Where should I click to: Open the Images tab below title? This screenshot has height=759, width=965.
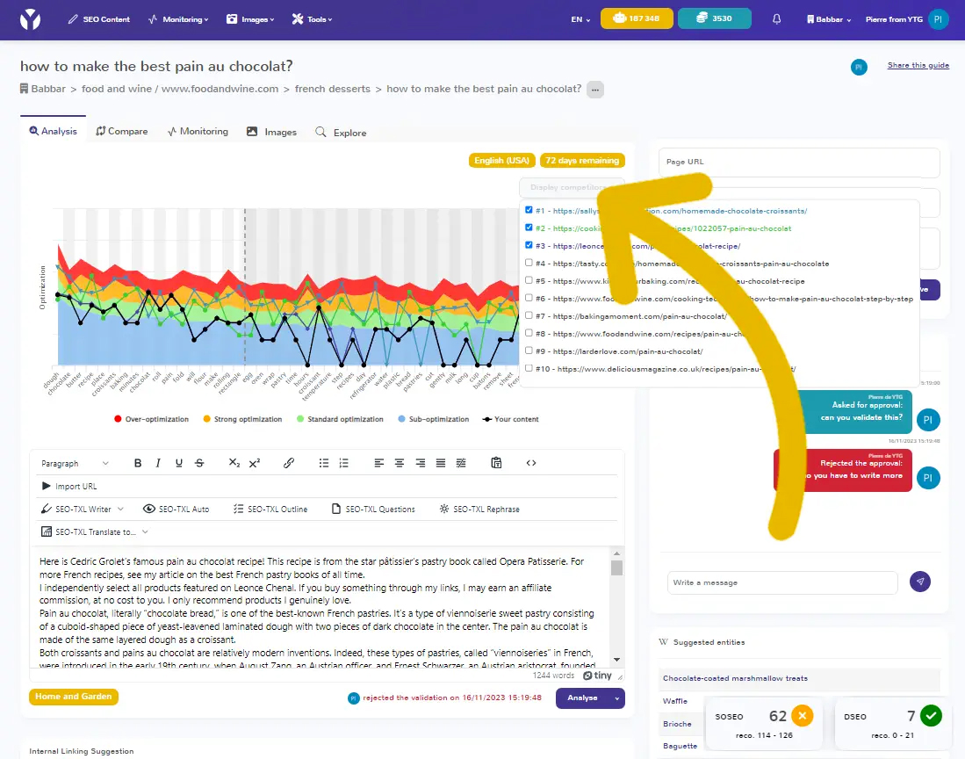point(271,132)
